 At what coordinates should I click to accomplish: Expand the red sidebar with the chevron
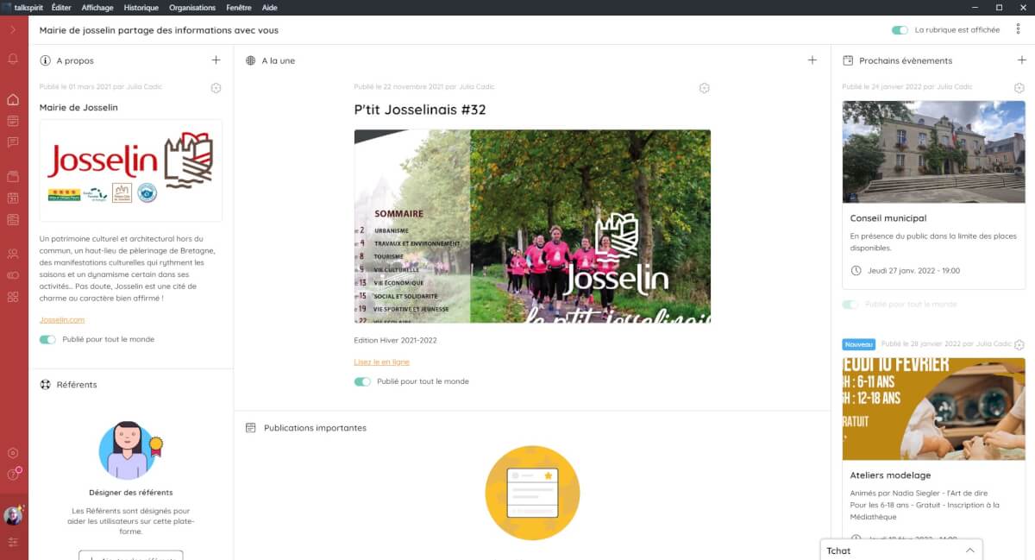[x=13, y=30]
